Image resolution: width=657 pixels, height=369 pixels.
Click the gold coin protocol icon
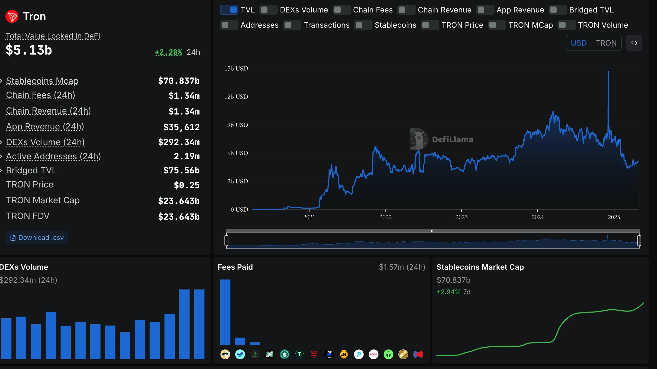coord(403,354)
